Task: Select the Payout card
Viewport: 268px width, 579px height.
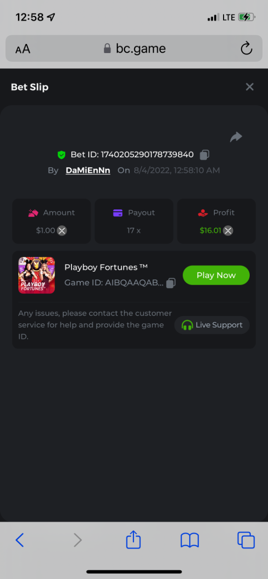Action: click(134, 221)
